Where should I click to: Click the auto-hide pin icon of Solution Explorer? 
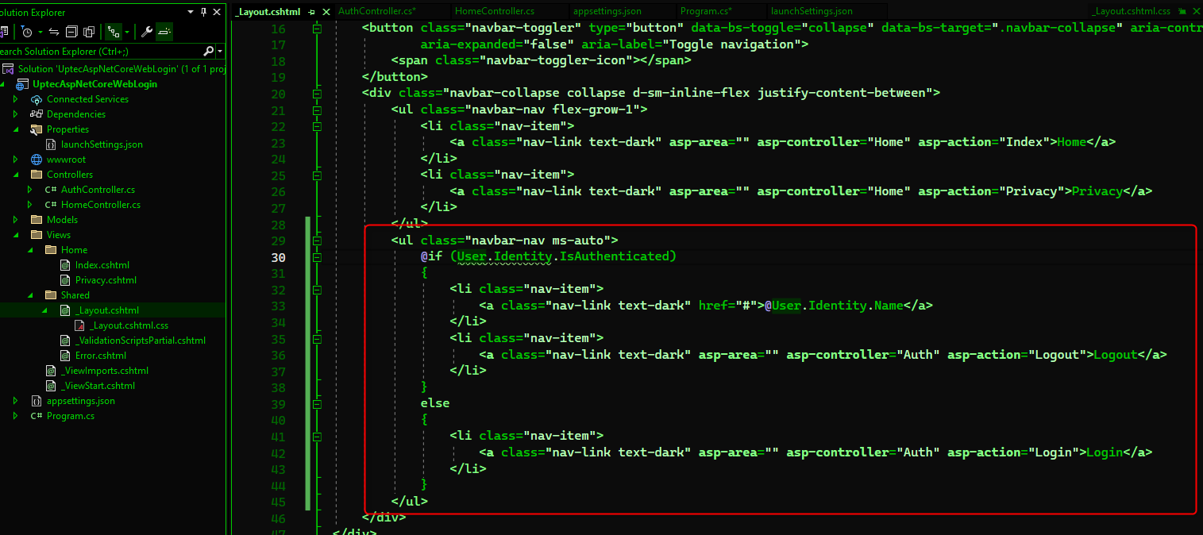203,12
